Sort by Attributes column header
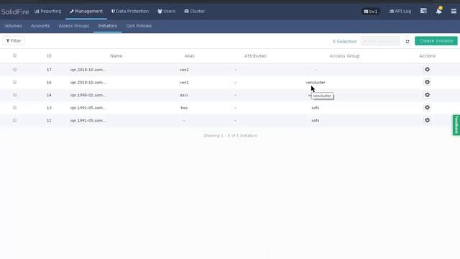460x259 pixels. click(255, 56)
